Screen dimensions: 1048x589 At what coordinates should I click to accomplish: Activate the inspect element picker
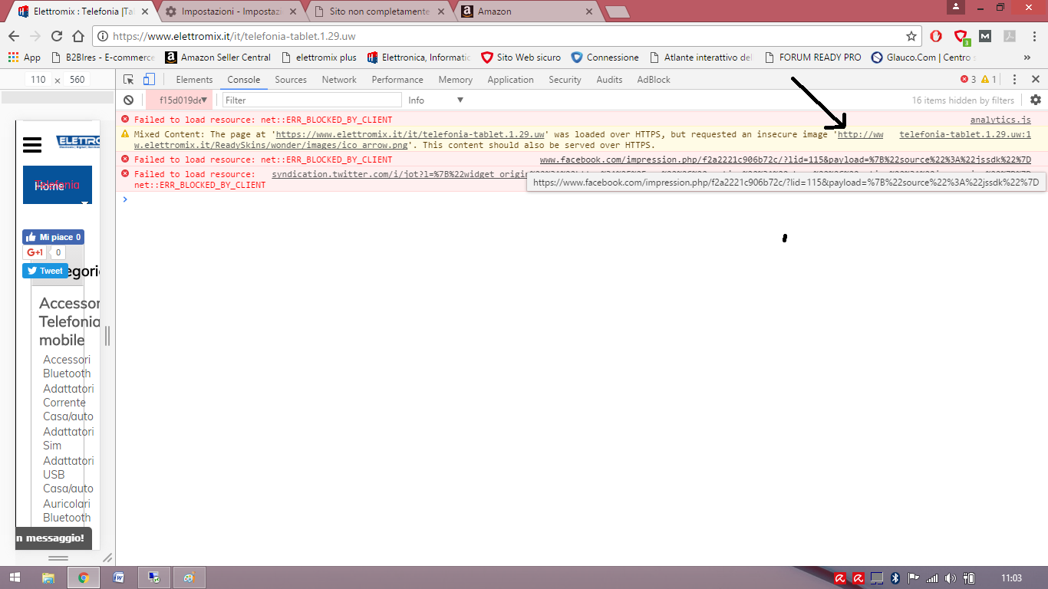pos(129,80)
